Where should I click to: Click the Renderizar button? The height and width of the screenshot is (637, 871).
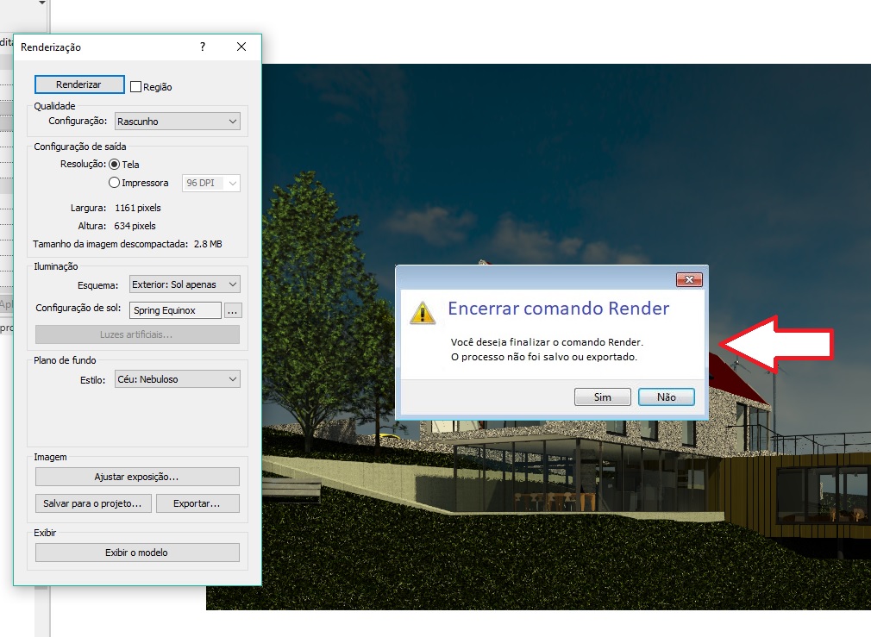79,84
